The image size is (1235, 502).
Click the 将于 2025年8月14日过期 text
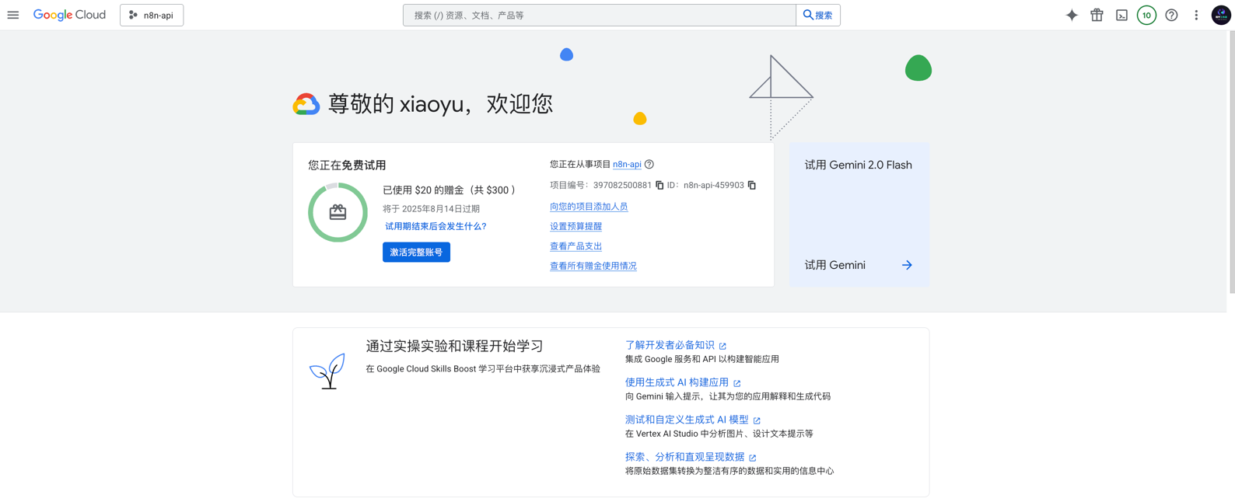coord(431,208)
